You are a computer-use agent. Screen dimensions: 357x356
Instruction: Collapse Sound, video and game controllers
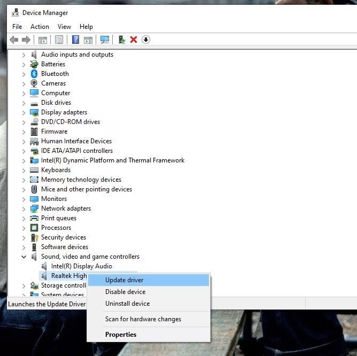tap(24, 257)
